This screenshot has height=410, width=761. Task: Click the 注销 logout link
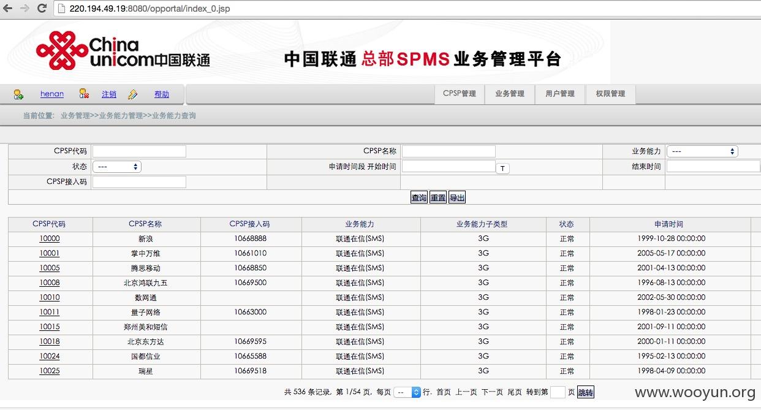click(x=109, y=94)
